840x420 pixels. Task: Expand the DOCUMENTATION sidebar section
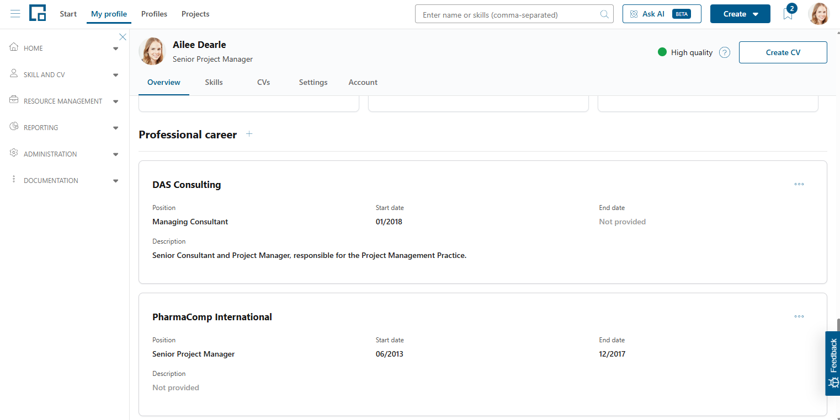tap(116, 181)
